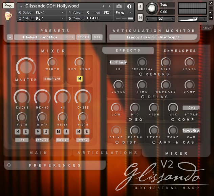Solo the instrument with S button

coord(140,6)
